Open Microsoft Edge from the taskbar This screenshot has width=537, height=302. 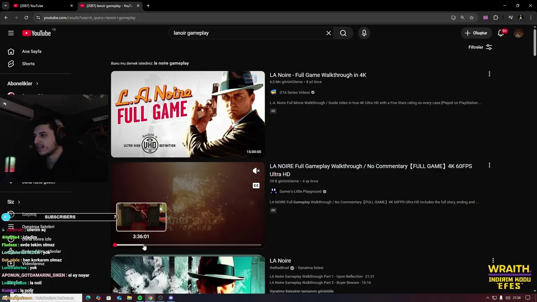[x=88, y=298]
